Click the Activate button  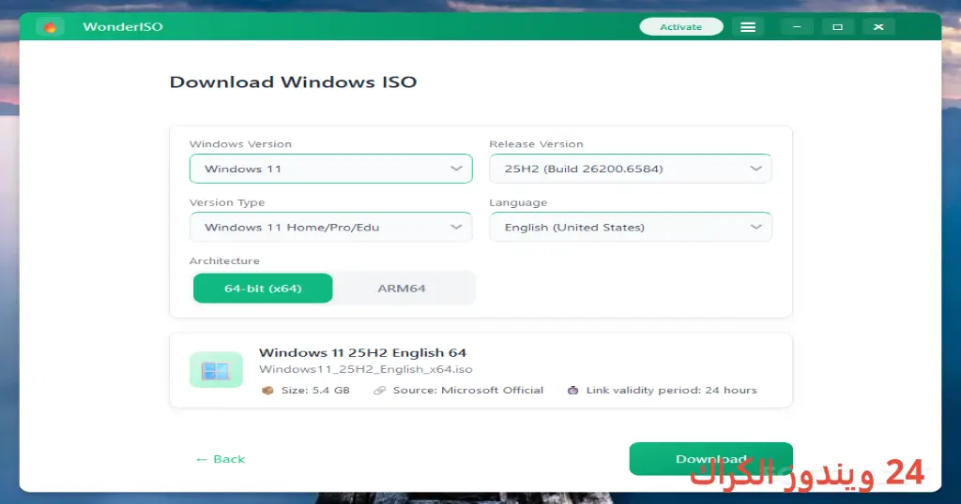681,27
